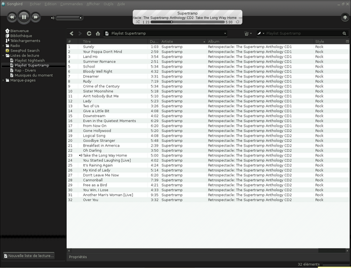
Task: Click the search magnifier icon
Action: (345, 33)
